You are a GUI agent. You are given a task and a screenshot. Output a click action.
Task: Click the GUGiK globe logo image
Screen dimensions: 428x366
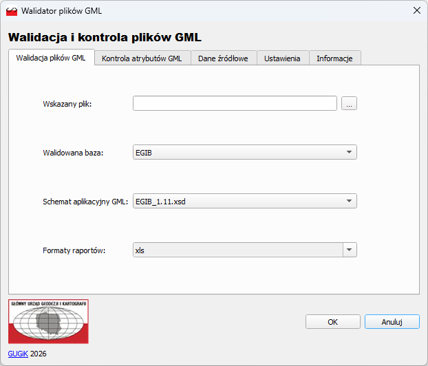pos(48,321)
